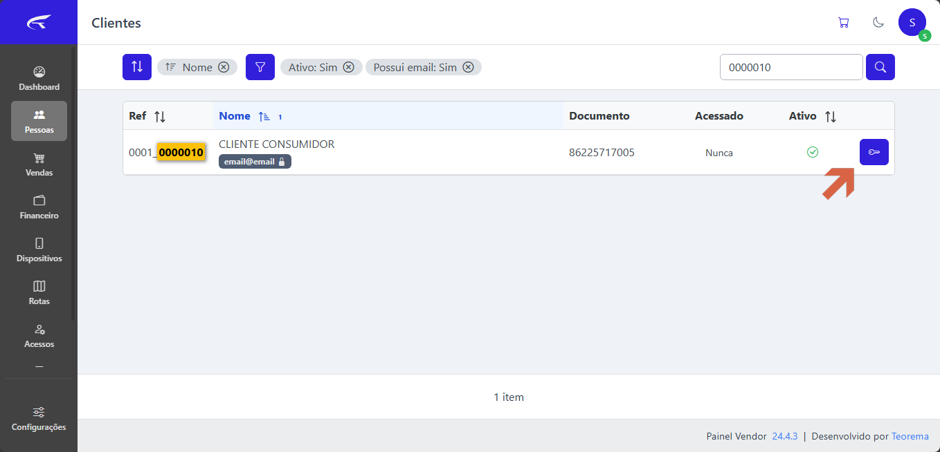
Task: Click the blue sort order button
Action: [x=137, y=67]
